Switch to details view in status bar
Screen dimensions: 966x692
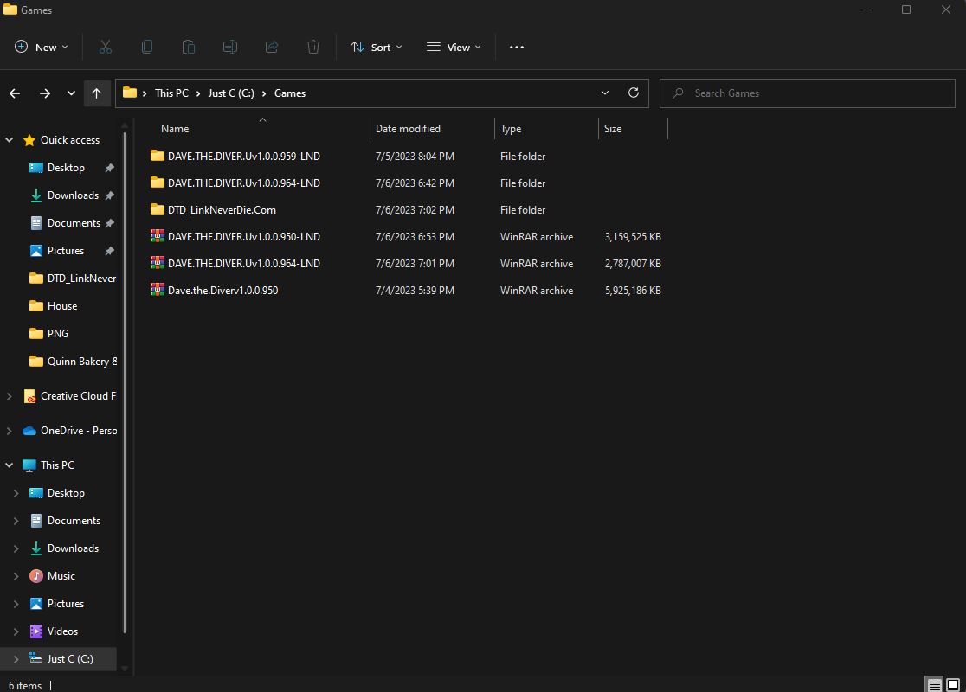pyautogui.click(x=933, y=684)
